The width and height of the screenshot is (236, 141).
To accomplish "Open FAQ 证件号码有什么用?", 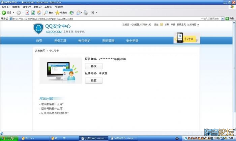I will click(52, 108).
